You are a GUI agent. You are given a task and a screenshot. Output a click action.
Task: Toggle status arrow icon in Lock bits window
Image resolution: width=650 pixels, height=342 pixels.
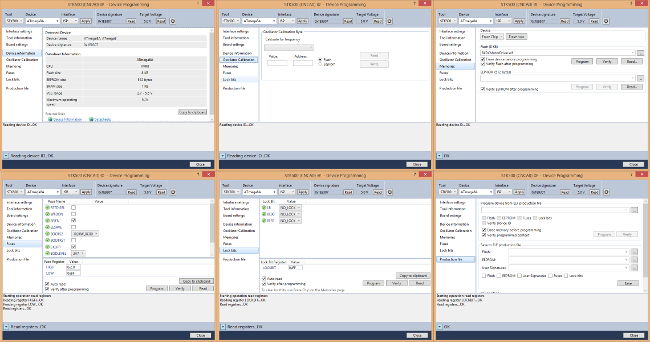[x=222, y=327]
